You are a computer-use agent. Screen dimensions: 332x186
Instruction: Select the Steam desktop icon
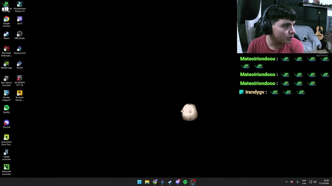(6, 35)
